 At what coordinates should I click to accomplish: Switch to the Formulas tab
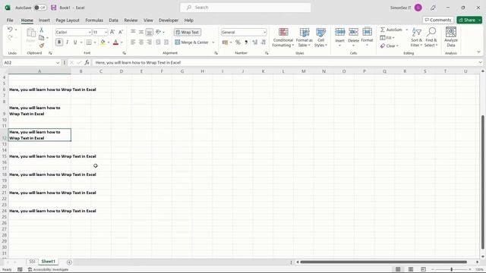pyautogui.click(x=94, y=20)
